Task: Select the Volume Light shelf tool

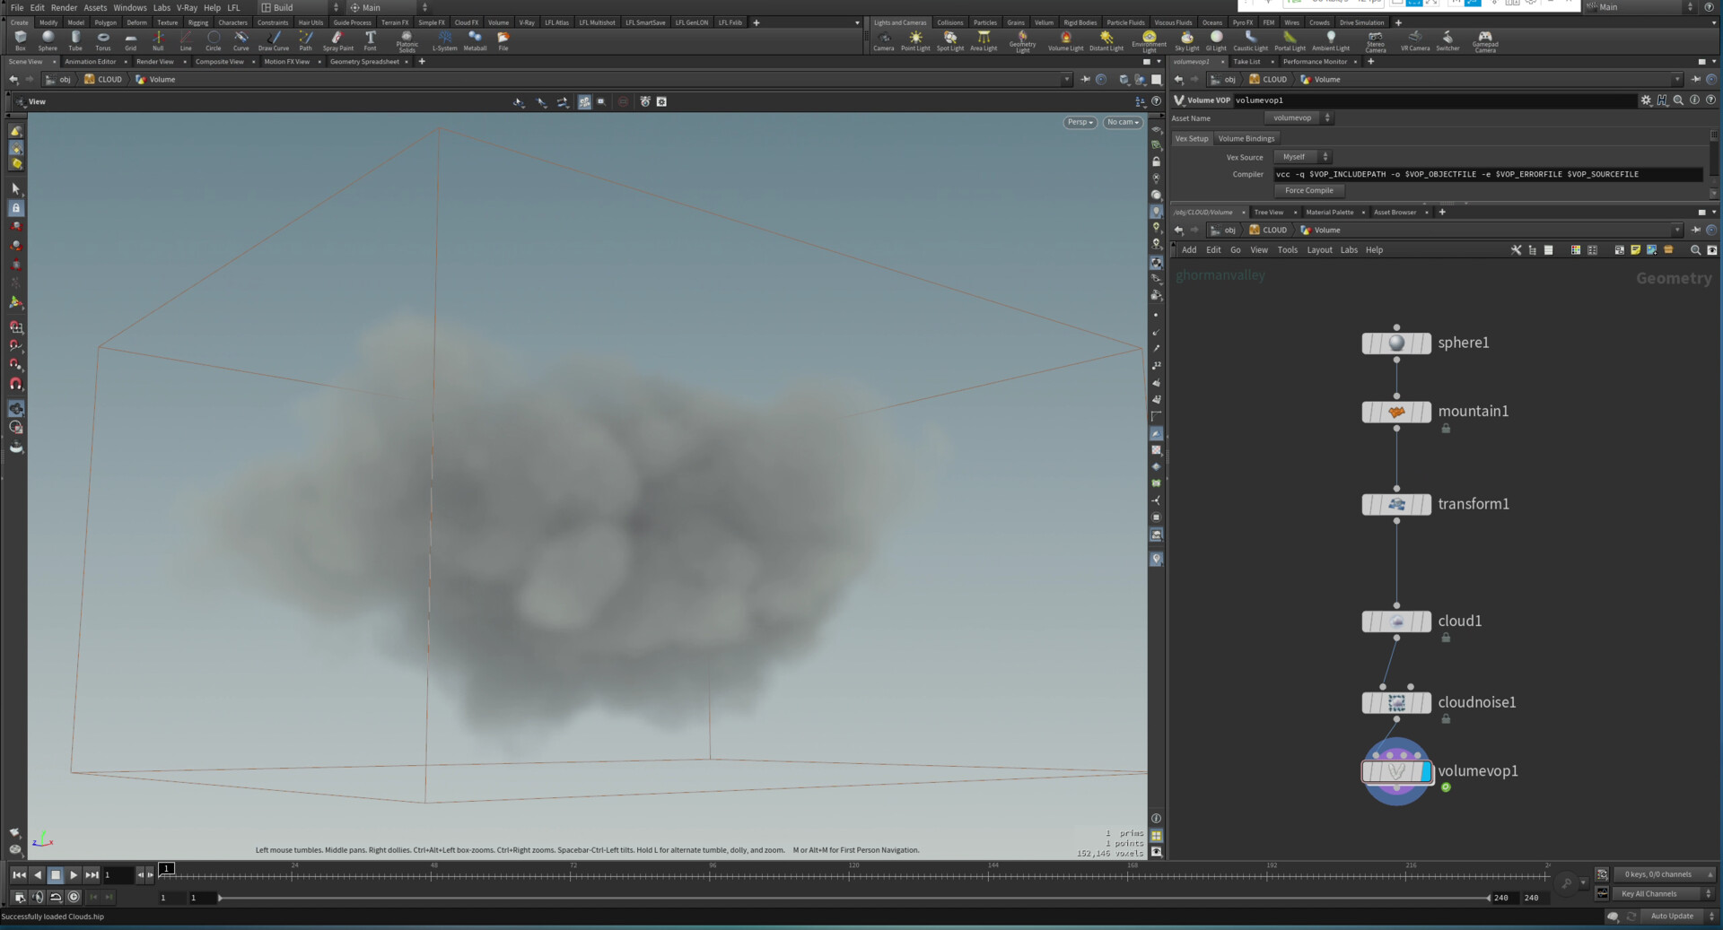Action: pyautogui.click(x=1065, y=39)
